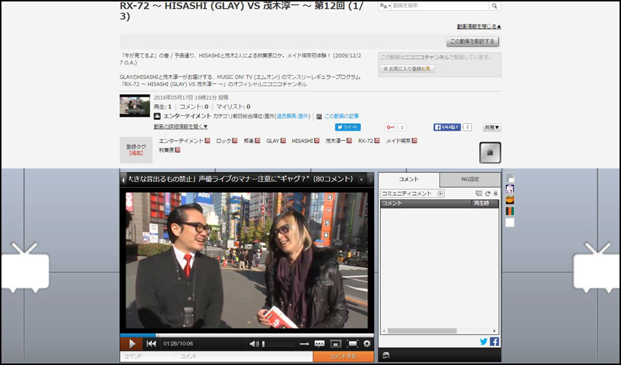Click Facebook いいね! like button
621x365 pixels.
click(x=446, y=127)
